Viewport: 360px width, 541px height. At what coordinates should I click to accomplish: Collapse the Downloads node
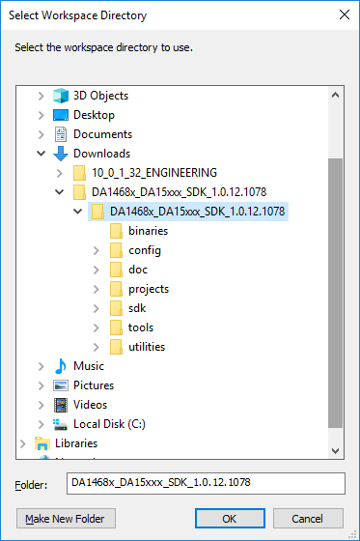[x=42, y=154]
